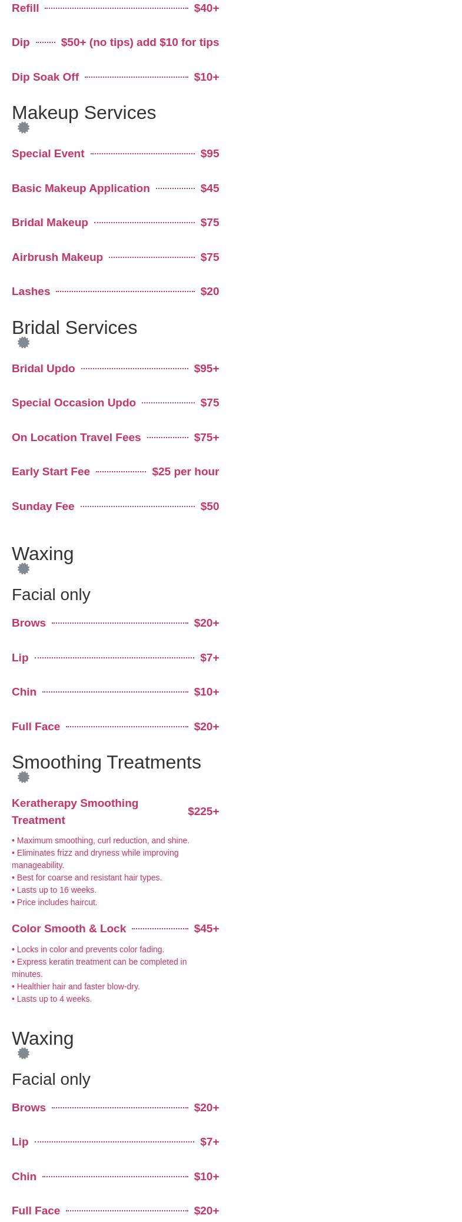Click the badge icon under Makeup Services
This screenshot has height=1222, width=462.
[x=24, y=128]
